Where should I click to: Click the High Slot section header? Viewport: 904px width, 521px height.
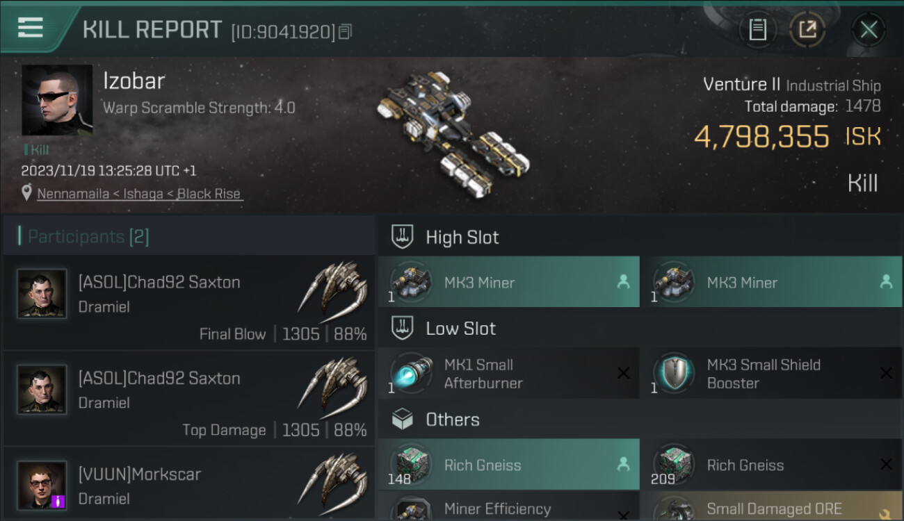click(462, 237)
